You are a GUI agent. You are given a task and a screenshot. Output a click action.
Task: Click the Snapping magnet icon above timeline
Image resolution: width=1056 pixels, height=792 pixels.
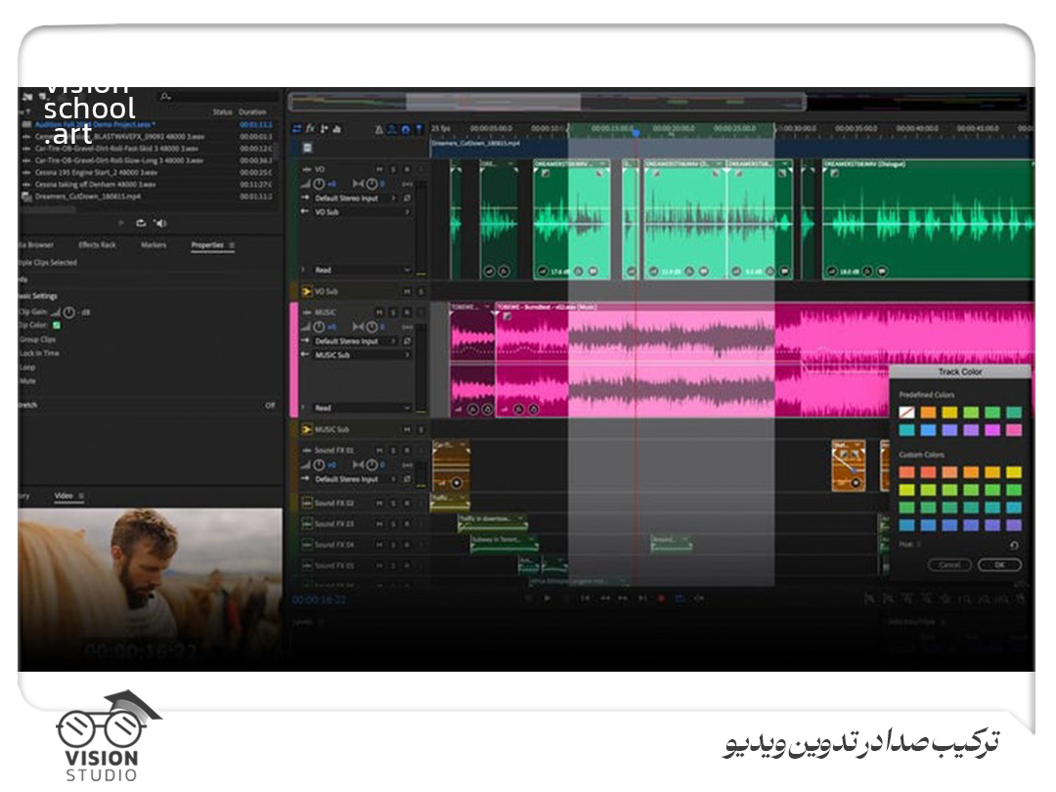(x=406, y=129)
